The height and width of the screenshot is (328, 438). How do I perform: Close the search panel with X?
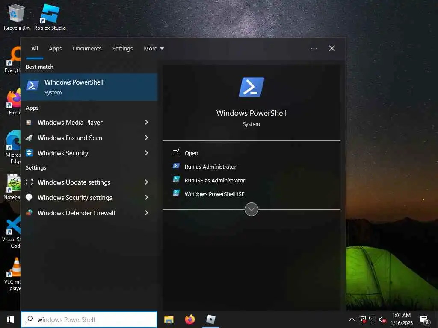pyautogui.click(x=332, y=49)
